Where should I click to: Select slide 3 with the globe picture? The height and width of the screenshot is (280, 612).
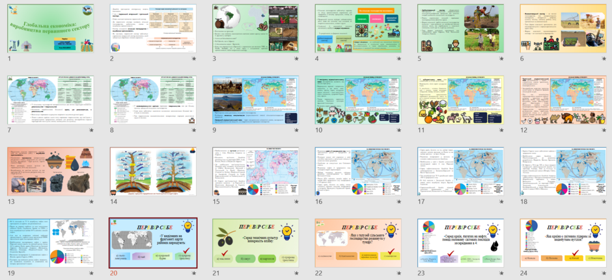pos(256,29)
